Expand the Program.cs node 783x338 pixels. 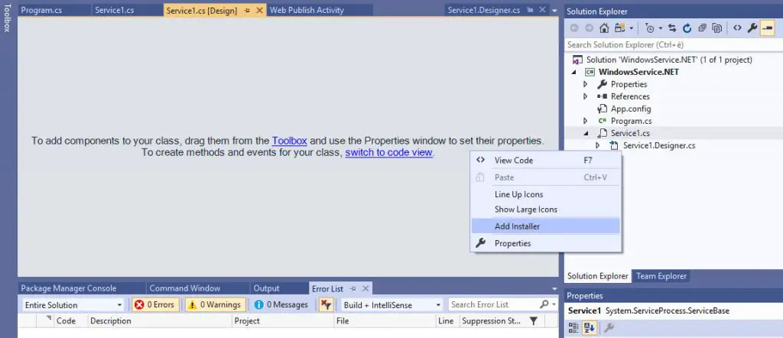[585, 121]
